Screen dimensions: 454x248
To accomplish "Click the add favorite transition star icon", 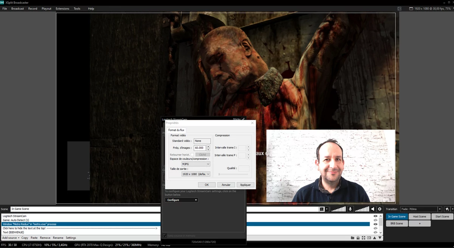I will coord(447,209).
